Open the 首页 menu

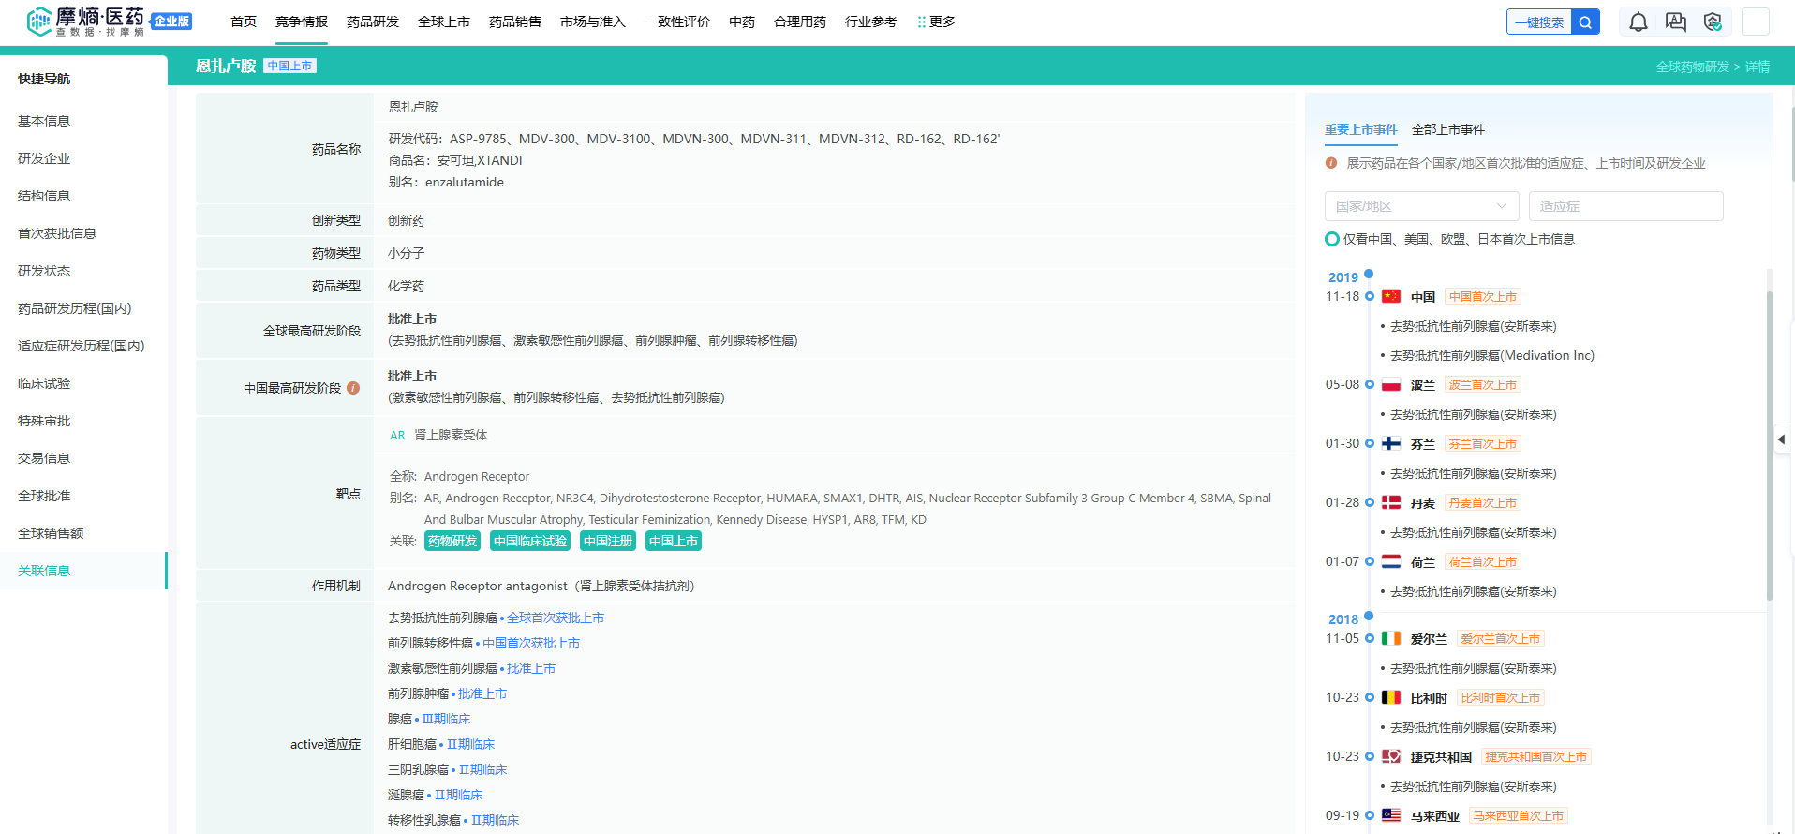point(244,22)
